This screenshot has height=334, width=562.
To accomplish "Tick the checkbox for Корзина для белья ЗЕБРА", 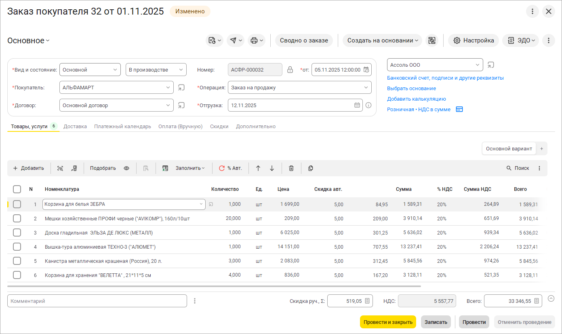I will (x=17, y=204).
